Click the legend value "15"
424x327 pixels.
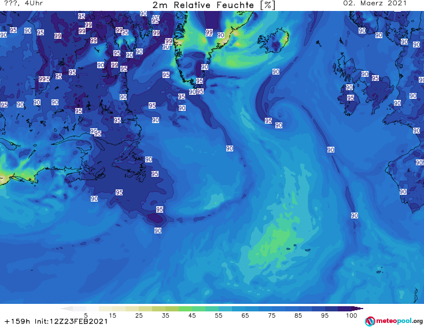112,315
